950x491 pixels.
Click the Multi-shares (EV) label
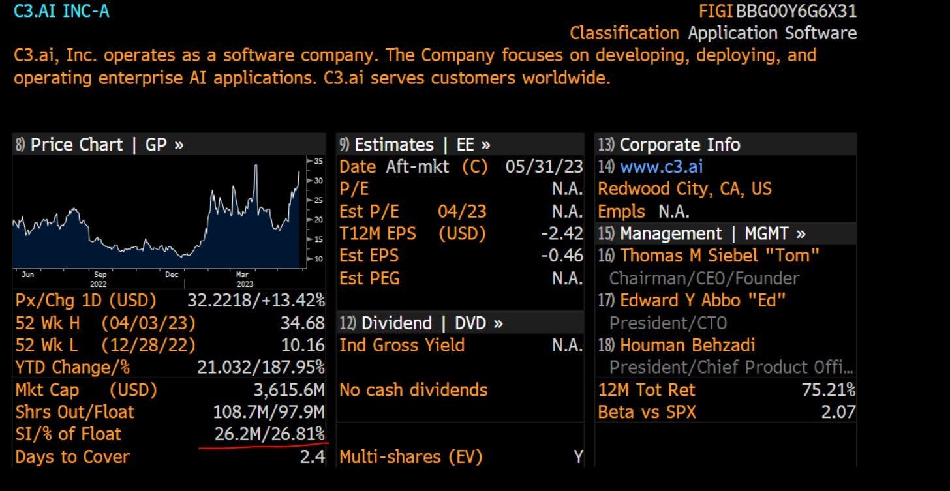click(411, 456)
